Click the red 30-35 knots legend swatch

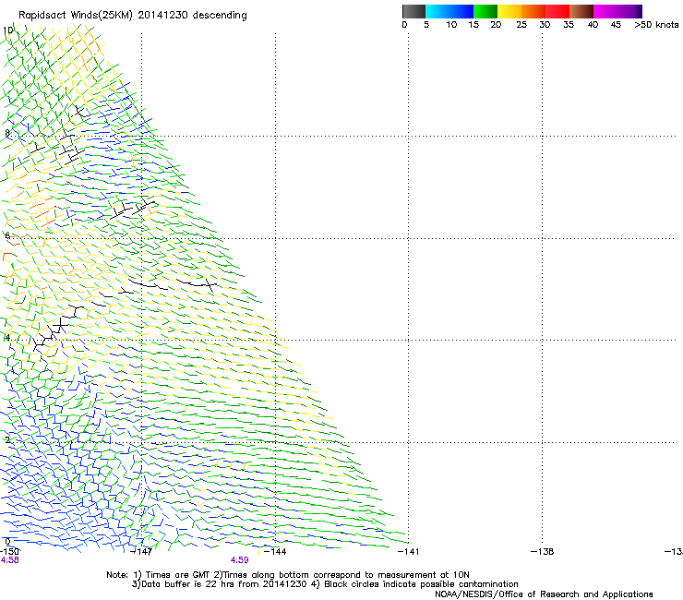tap(557, 11)
